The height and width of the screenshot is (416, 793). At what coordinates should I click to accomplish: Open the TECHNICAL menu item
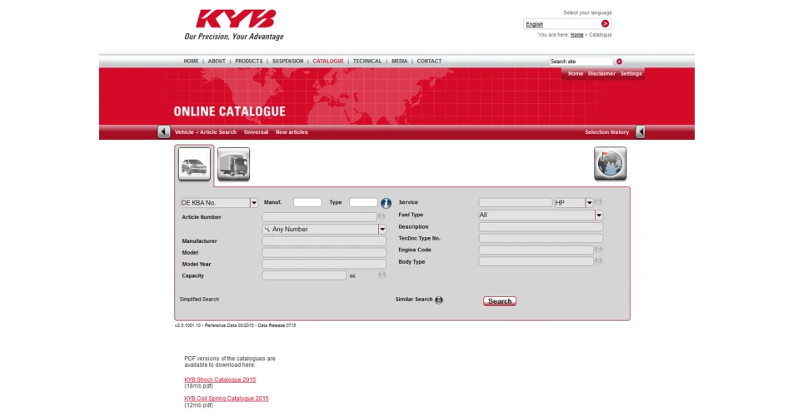[x=367, y=61]
